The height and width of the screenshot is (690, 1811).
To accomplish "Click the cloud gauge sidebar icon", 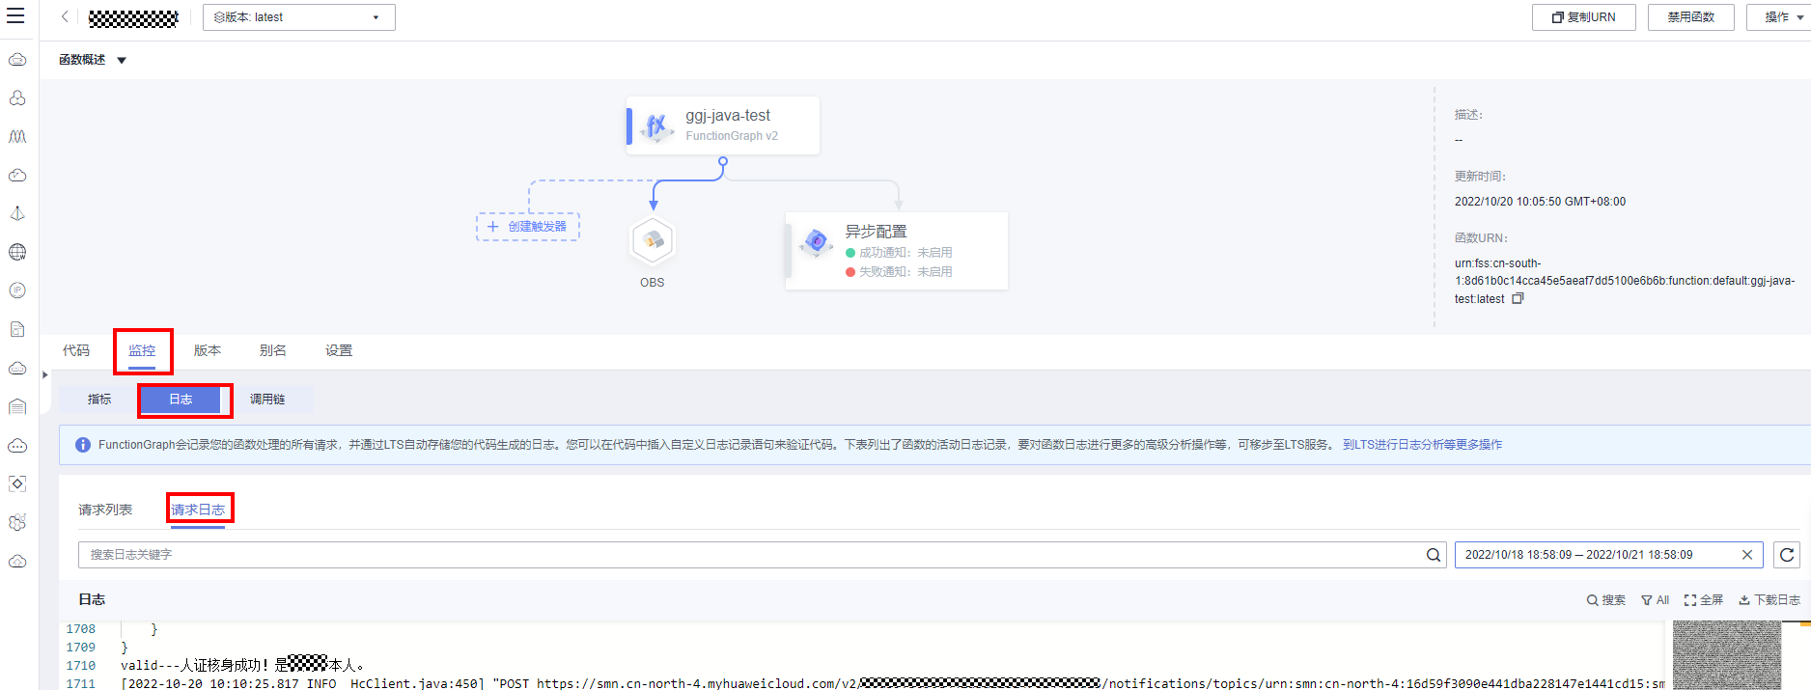I will (17, 176).
